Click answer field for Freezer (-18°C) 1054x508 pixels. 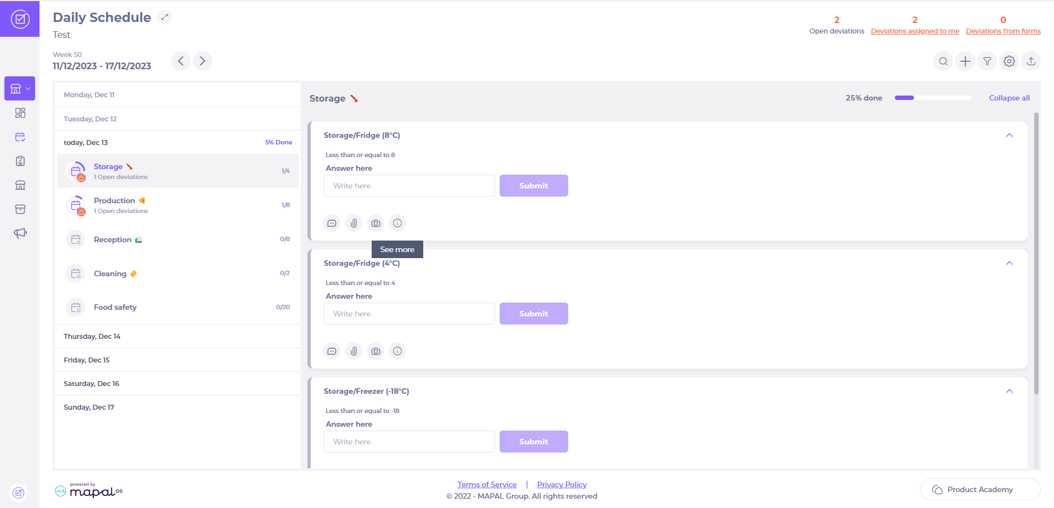coord(410,442)
